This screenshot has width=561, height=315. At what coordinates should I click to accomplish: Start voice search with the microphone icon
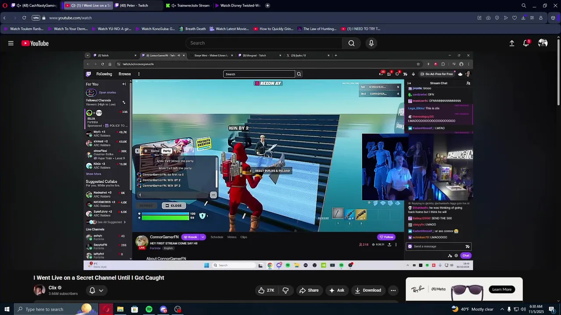[x=371, y=43]
